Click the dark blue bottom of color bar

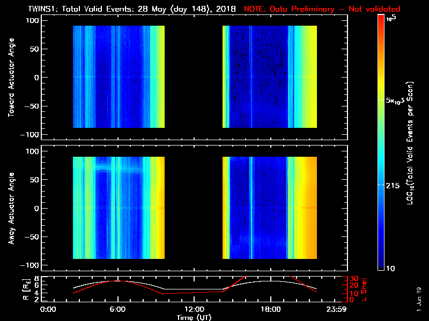tap(381, 265)
